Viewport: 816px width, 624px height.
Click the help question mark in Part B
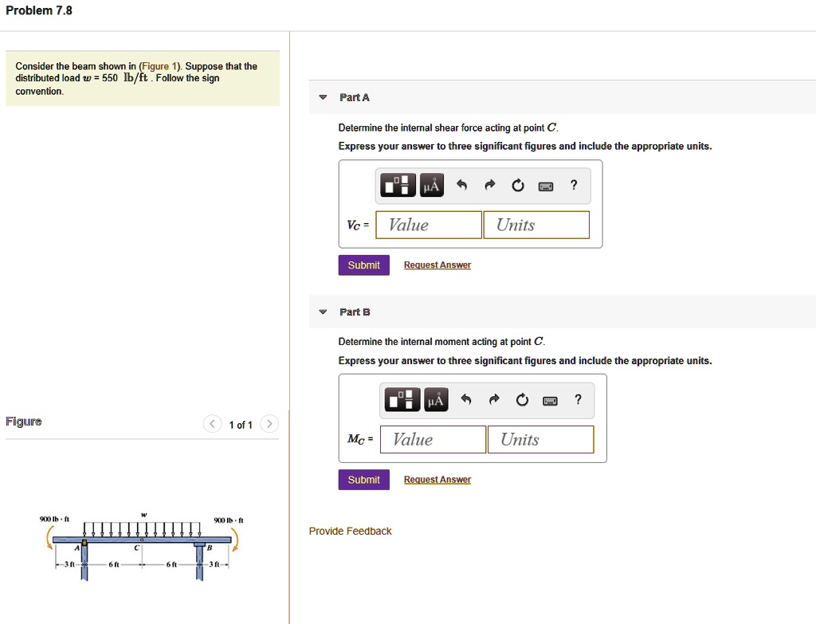click(577, 399)
